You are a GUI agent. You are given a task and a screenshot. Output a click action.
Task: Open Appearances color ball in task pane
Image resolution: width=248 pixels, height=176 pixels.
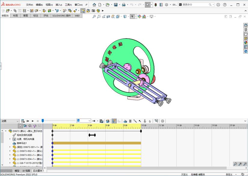point(246,43)
